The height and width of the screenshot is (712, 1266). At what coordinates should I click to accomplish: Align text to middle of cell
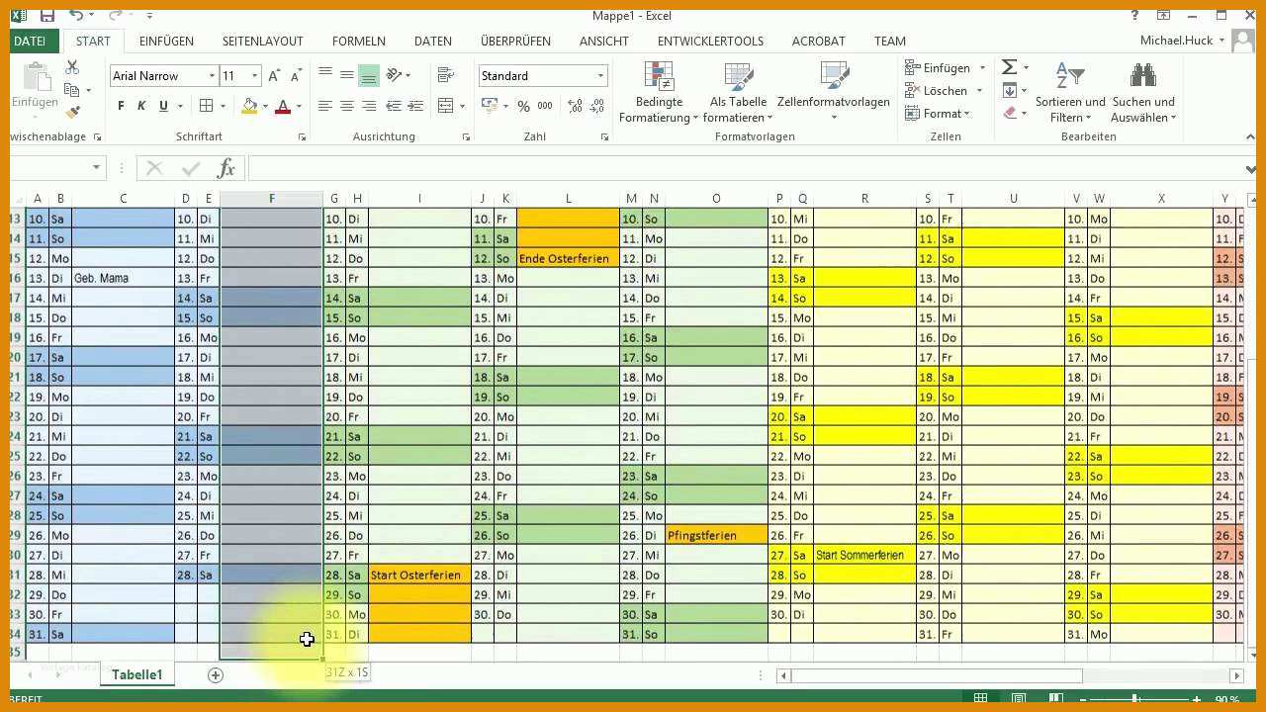pyautogui.click(x=347, y=74)
